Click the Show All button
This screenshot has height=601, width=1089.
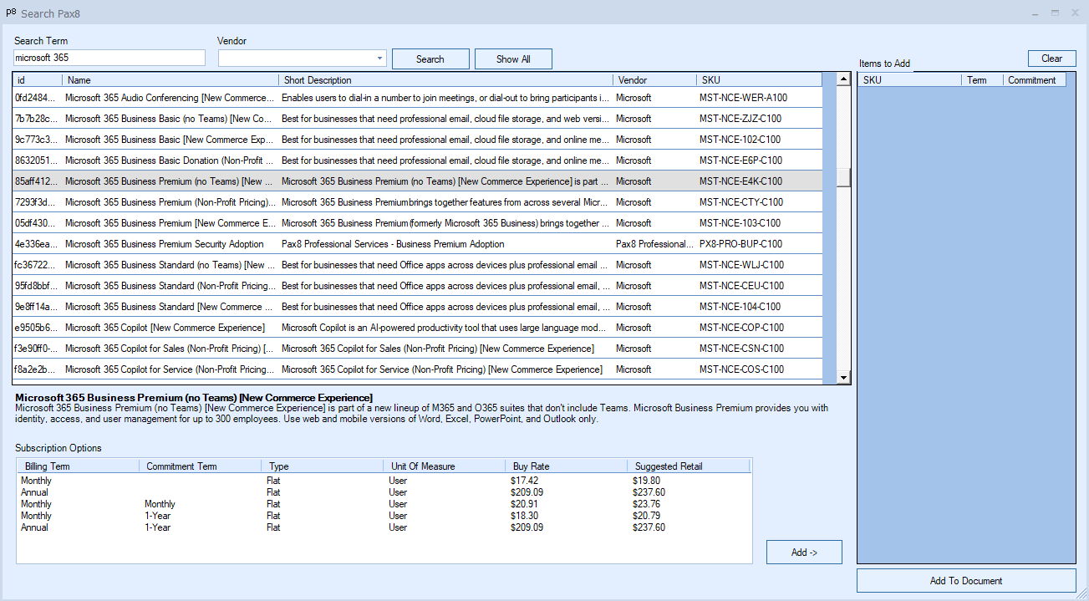pos(513,59)
